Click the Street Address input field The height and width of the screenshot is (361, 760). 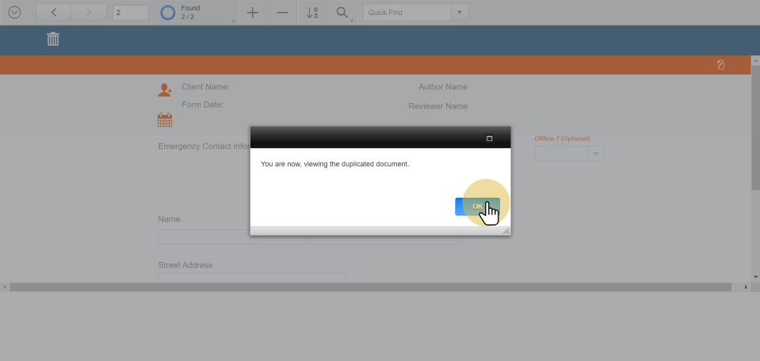pos(251,278)
